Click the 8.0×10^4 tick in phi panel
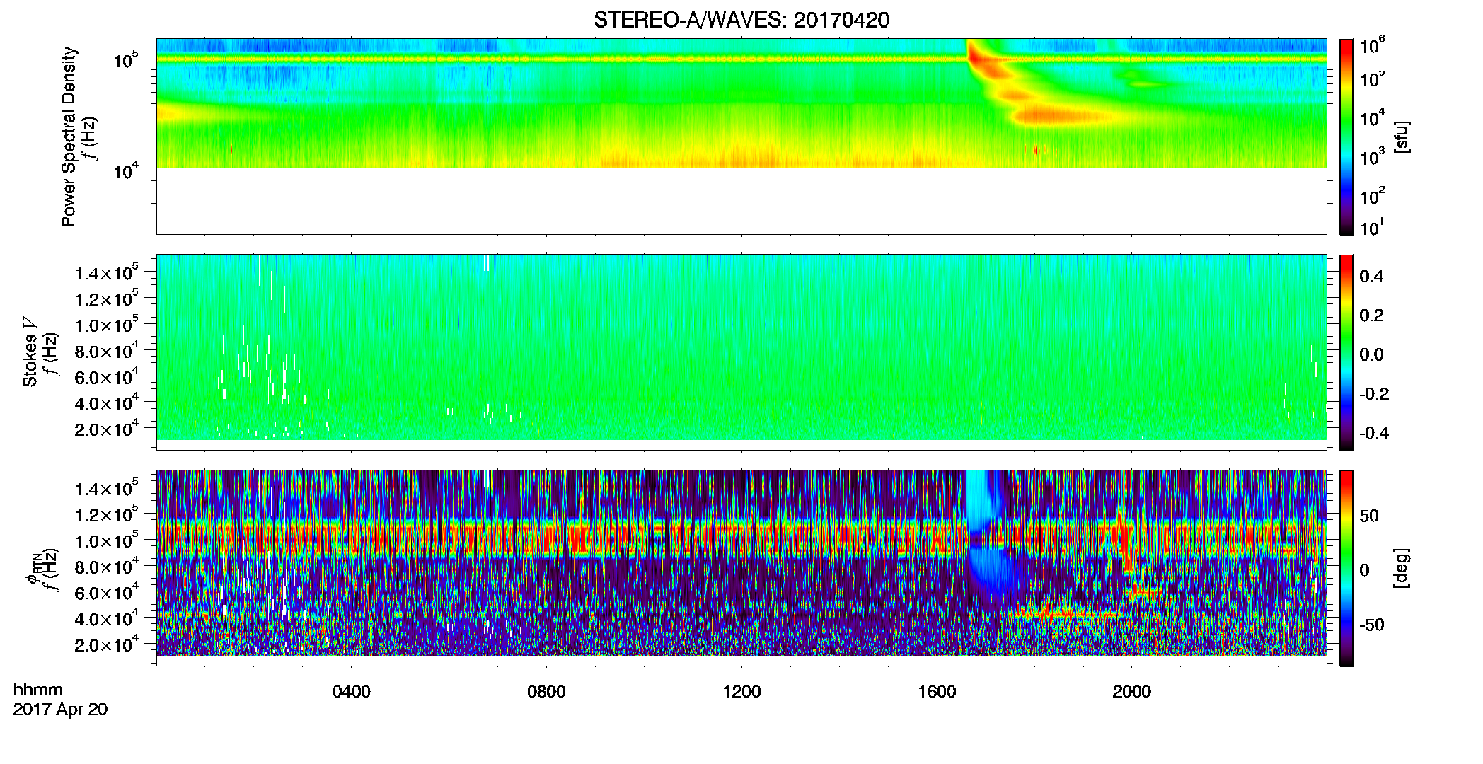This screenshot has height=764, width=1483. 107,565
